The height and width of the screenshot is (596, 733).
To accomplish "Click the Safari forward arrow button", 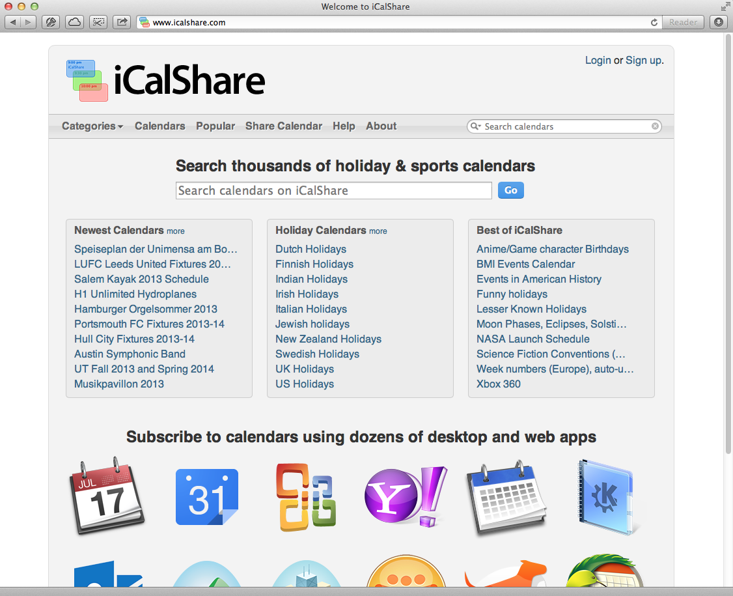I will point(29,22).
